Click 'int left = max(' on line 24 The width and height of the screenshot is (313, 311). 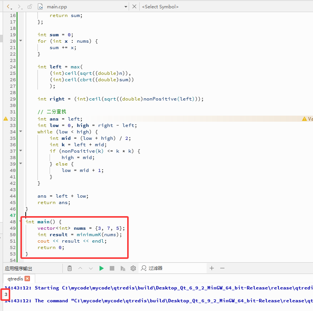(60, 67)
